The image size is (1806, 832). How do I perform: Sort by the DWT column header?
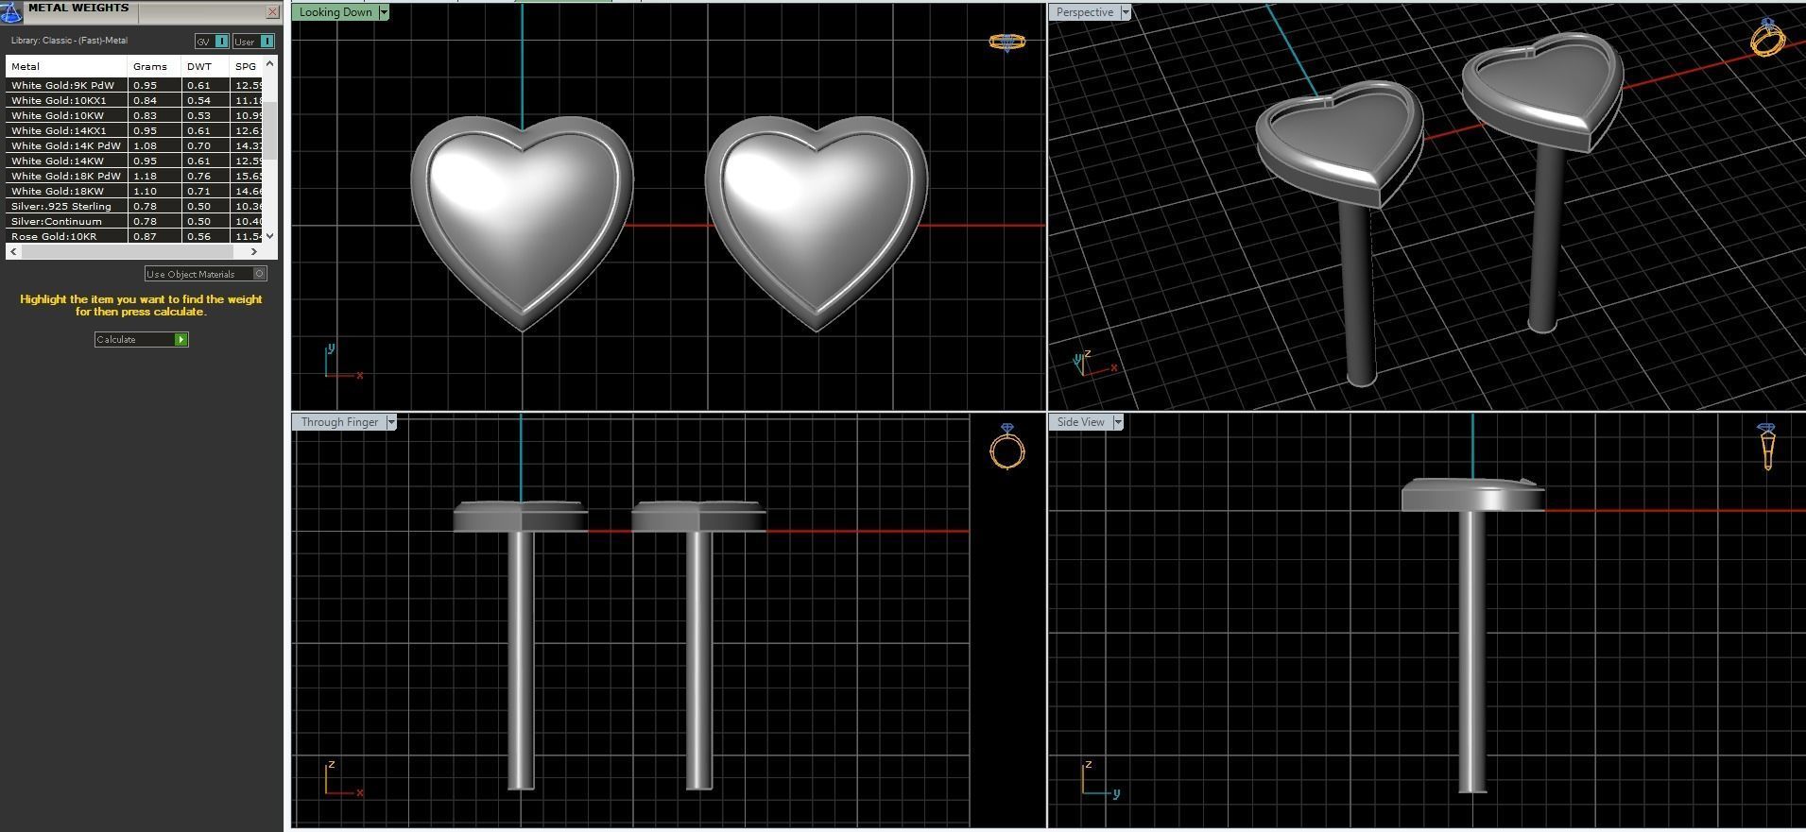(205, 66)
